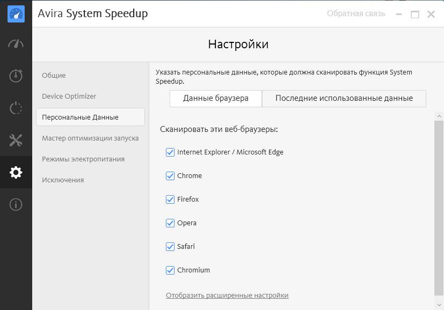444x310 pixels.
Task: Click the Avira System Speedup logo icon
Action: (x=16, y=14)
